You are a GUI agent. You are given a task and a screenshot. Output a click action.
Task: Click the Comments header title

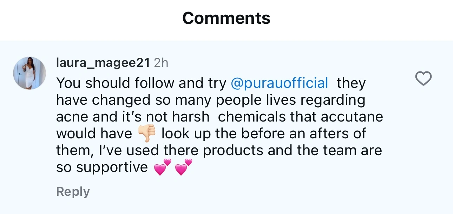(x=226, y=18)
